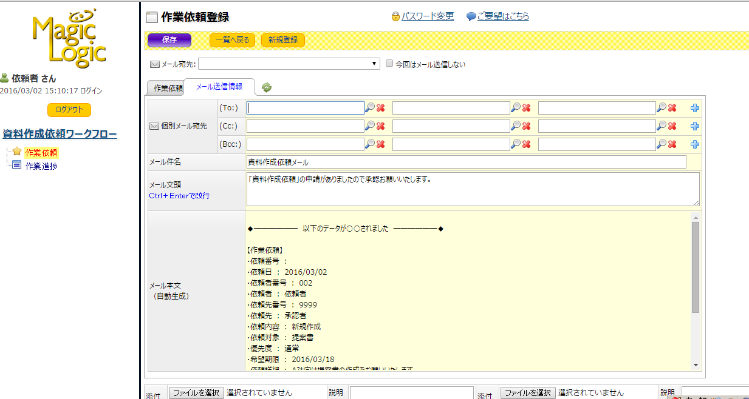This screenshot has height=399, width=749.
Task: Click the blue plus icon in Bcc row
Action: pos(695,144)
